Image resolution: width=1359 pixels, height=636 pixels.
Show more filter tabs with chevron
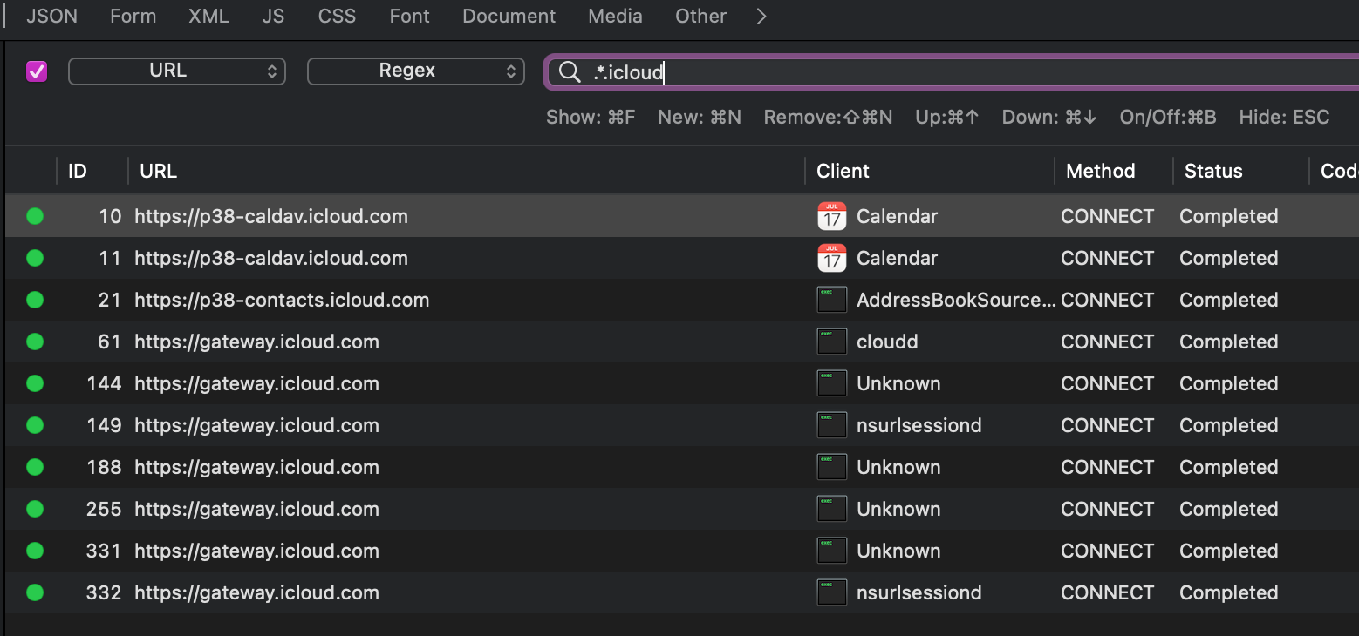pyautogui.click(x=761, y=16)
